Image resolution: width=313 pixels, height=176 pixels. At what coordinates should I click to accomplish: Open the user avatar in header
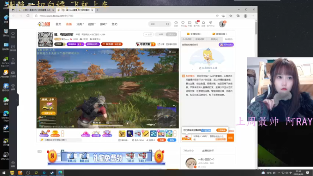click(222, 24)
